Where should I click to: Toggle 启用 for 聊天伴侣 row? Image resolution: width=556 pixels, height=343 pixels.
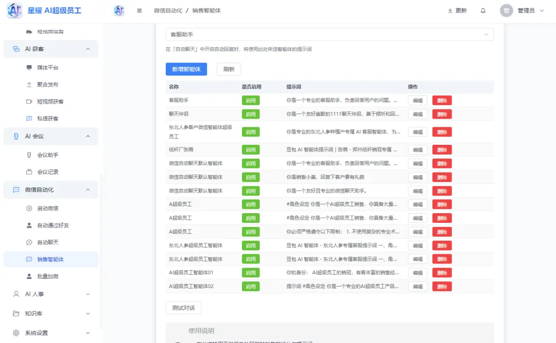pyautogui.click(x=251, y=114)
